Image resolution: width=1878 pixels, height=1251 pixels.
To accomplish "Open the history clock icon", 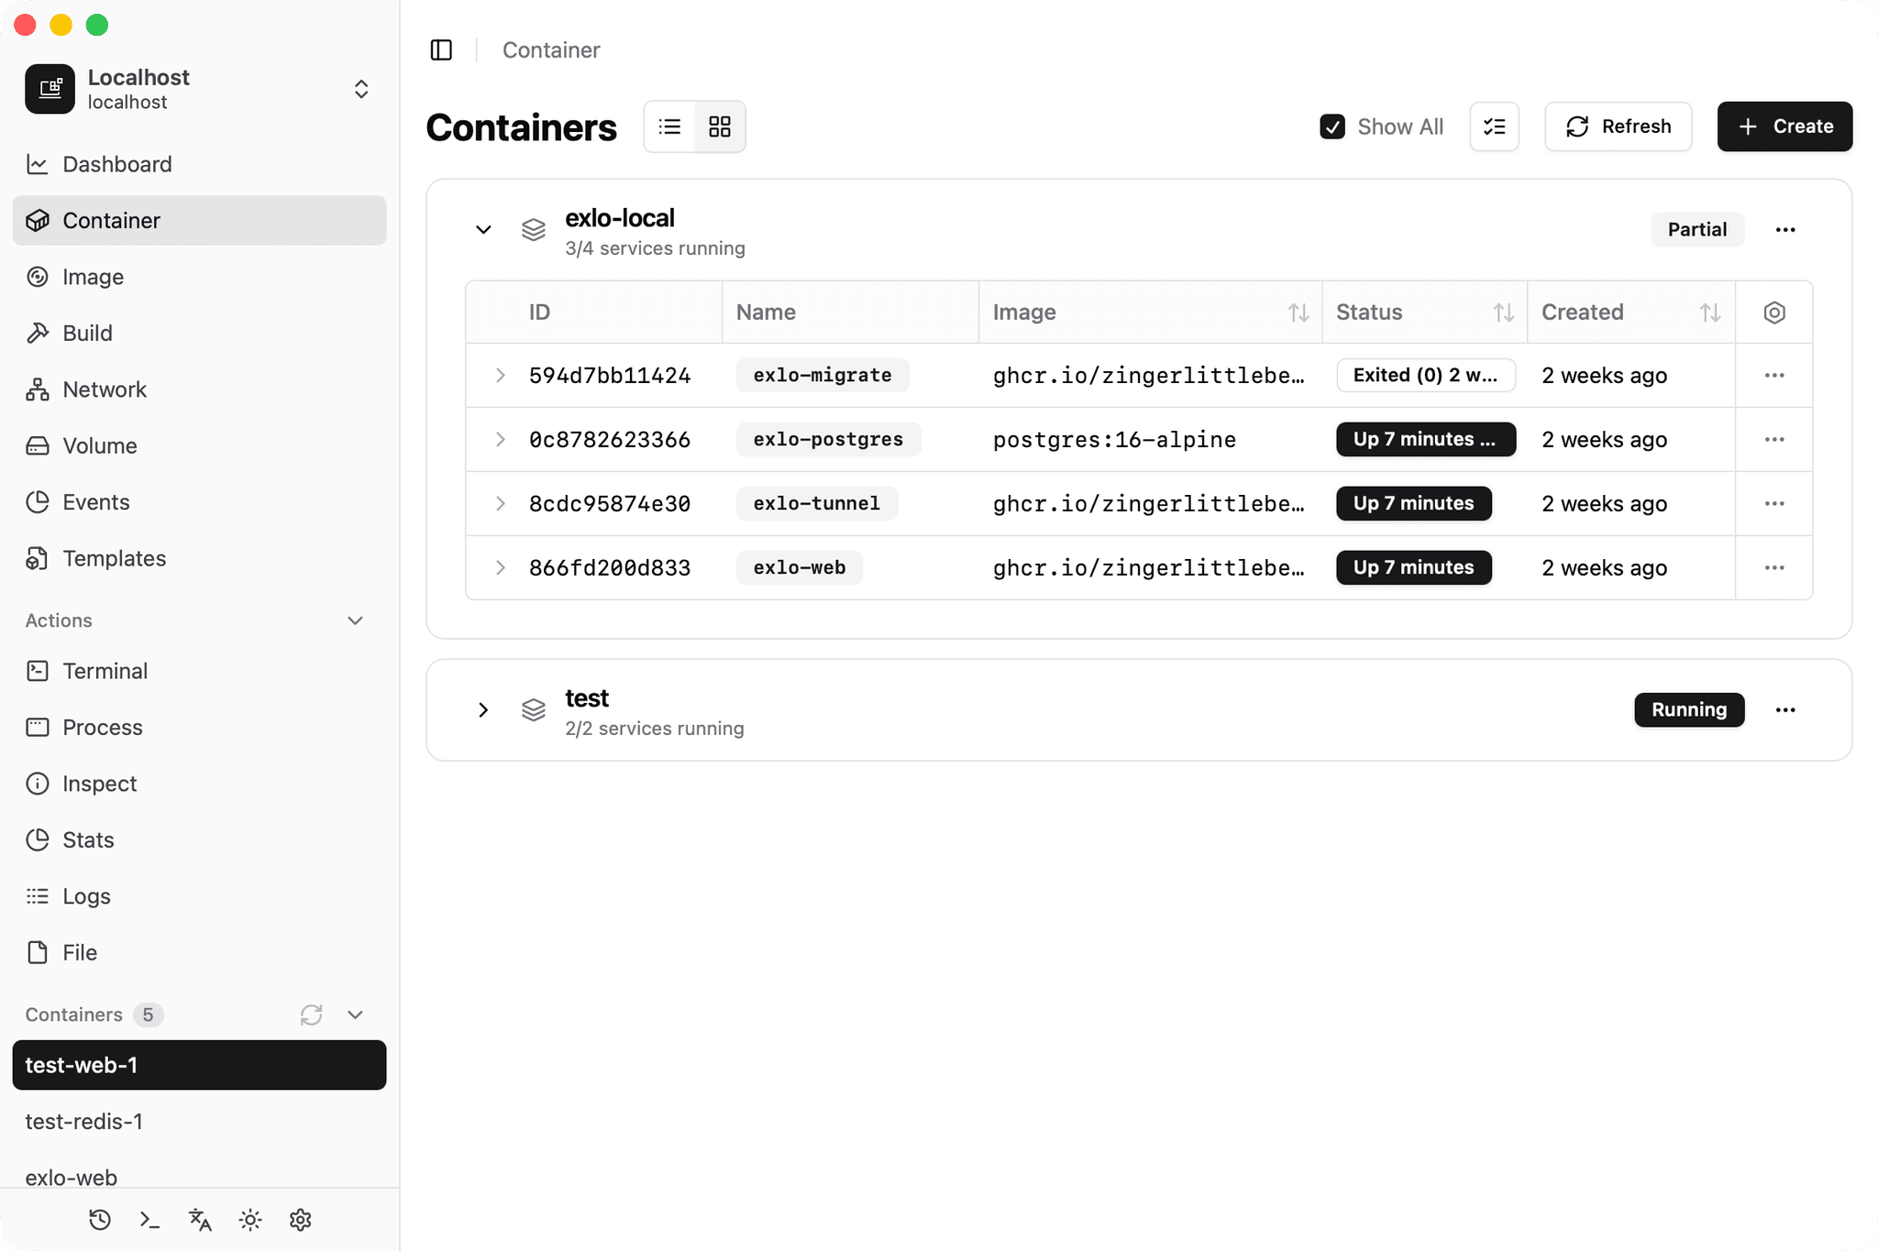I will (x=100, y=1220).
